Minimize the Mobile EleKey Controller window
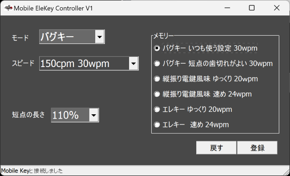Image resolution: width=290 pixels, height=176 pixels. click(227, 8)
